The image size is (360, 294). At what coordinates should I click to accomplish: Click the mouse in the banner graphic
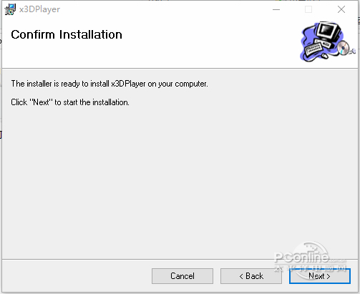[x=324, y=56]
